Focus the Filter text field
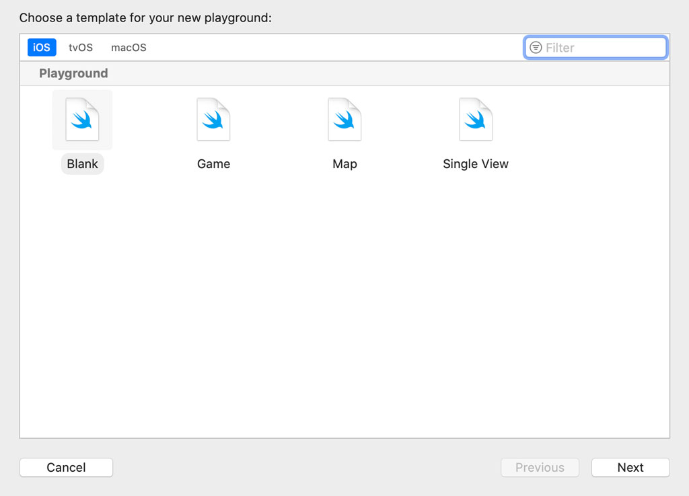Viewport: 689px width, 496px height. pyautogui.click(x=595, y=48)
